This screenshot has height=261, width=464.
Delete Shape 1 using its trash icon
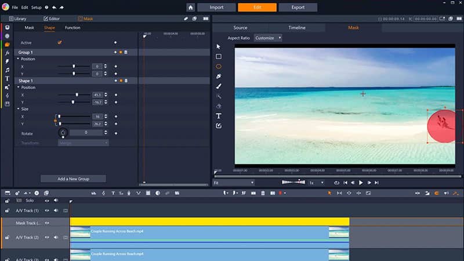tap(126, 81)
